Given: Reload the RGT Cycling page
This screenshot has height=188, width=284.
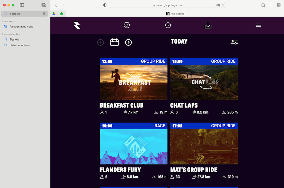Looking at the screenshot, I should coord(223,5).
